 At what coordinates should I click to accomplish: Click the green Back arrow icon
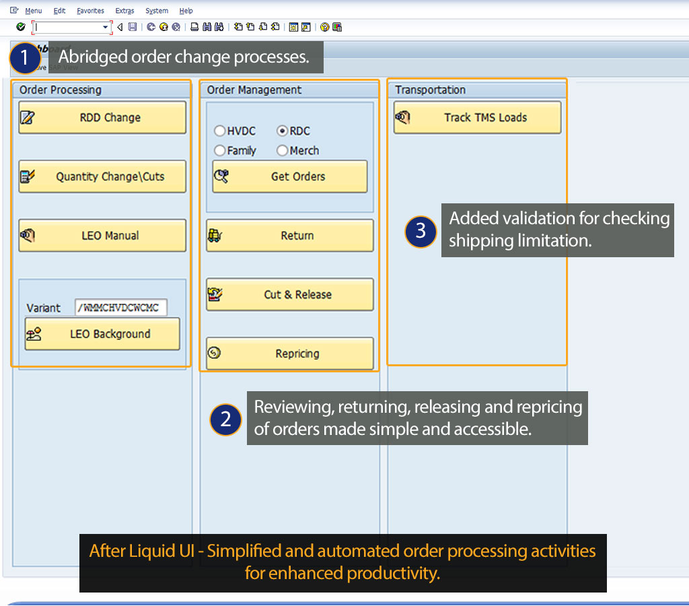(x=151, y=27)
